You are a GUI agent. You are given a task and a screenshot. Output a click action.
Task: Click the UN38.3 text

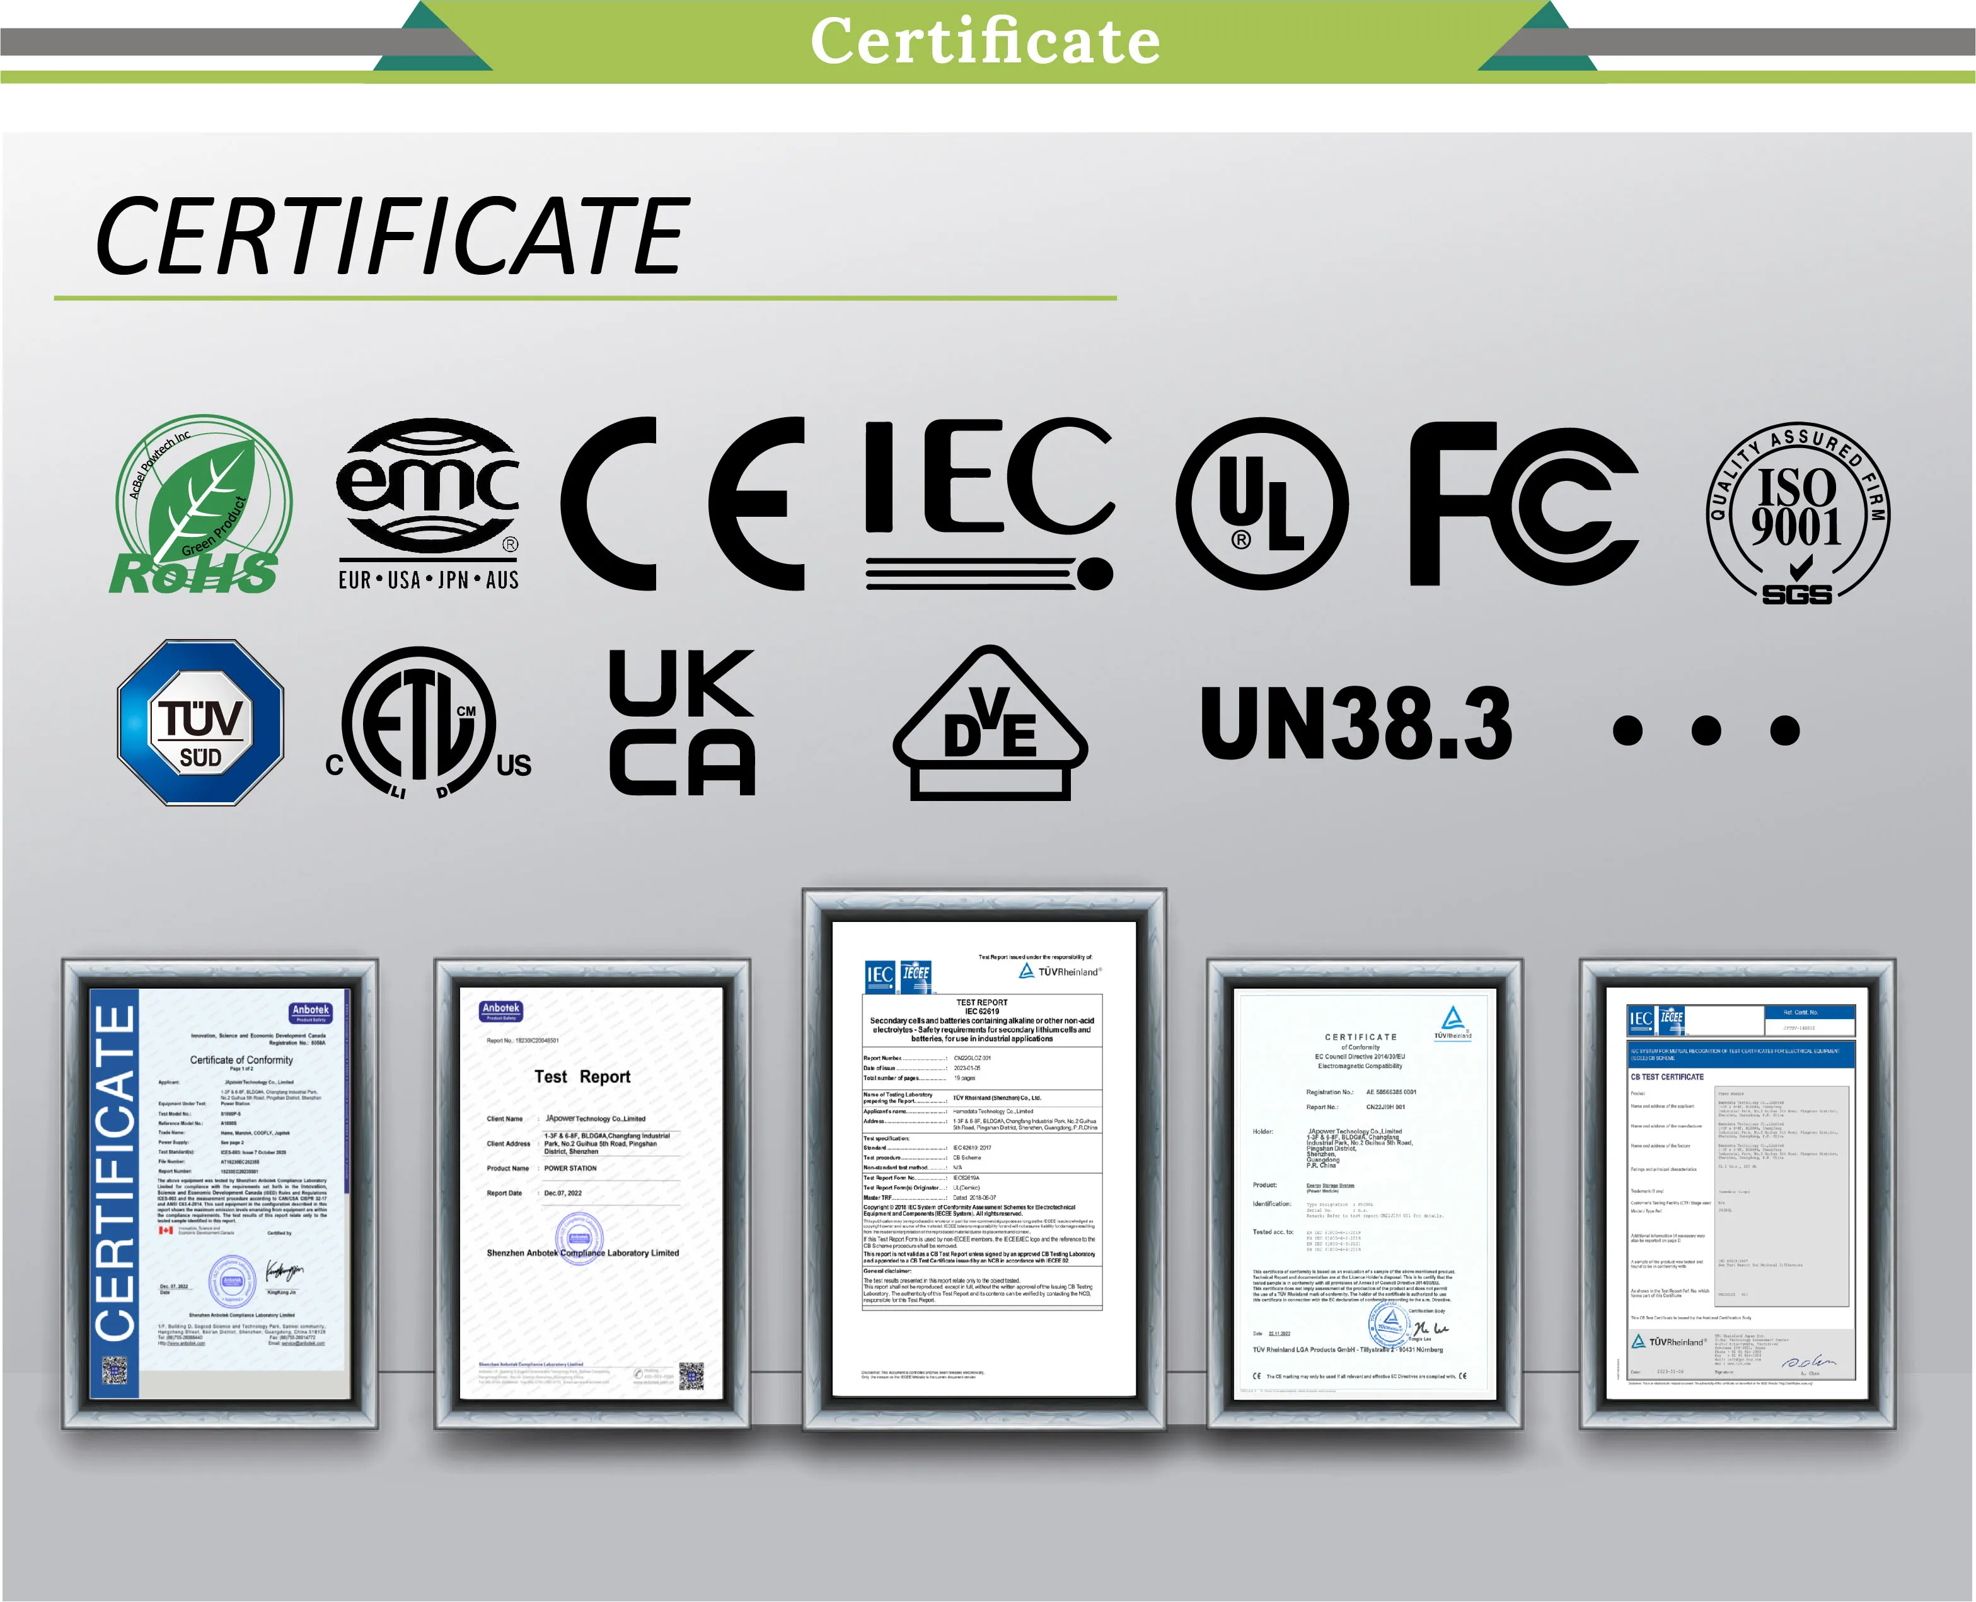1356,724
